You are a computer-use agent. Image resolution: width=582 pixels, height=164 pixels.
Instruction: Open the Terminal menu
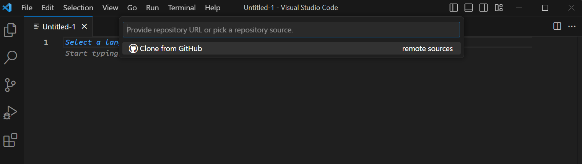[x=182, y=8]
